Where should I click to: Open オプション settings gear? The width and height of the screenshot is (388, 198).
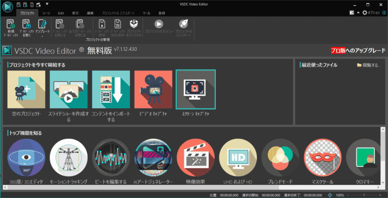point(371,13)
